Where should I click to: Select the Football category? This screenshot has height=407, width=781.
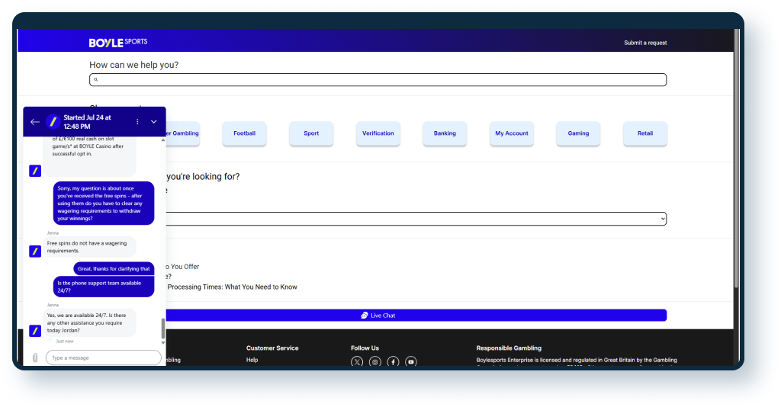pos(245,133)
